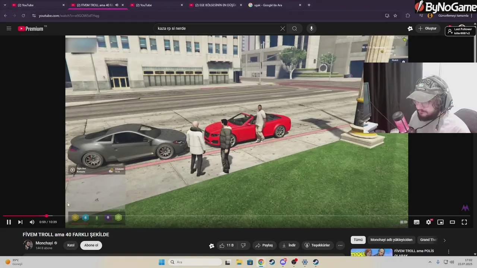Pause the video playback
477x268 pixels.
click(9, 222)
